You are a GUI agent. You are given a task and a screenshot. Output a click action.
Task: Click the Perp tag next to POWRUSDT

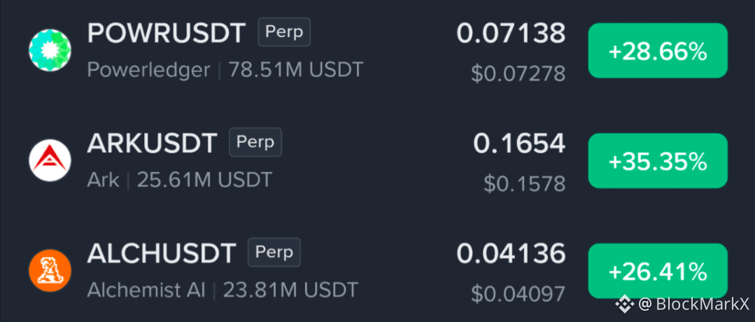click(284, 32)
